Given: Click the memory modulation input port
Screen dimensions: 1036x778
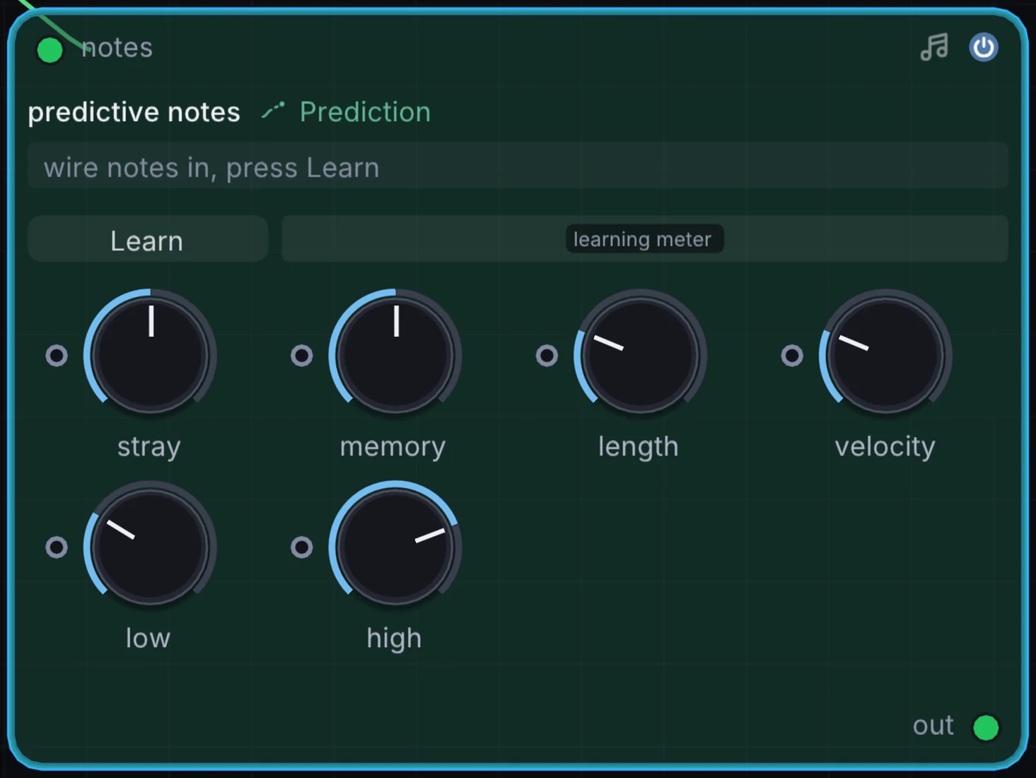Looking at the screenshot, I should tap(302, 355).
